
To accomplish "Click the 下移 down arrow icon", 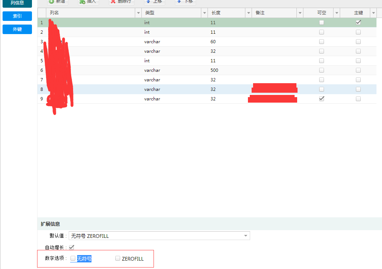I will point(179,1).
